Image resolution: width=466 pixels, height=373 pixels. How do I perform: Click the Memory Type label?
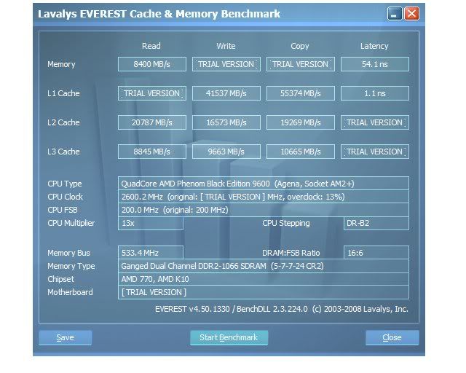[x=71, y=266]
